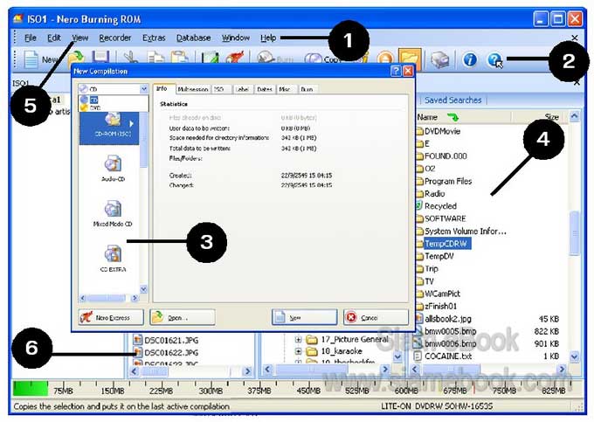Click the Burn disc toolbar icon
The width and height of the screenshot is (594, 422).
tap(266, 58)
